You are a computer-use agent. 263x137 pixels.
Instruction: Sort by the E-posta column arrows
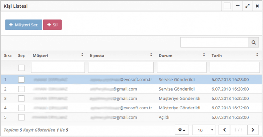pos(151,55)
